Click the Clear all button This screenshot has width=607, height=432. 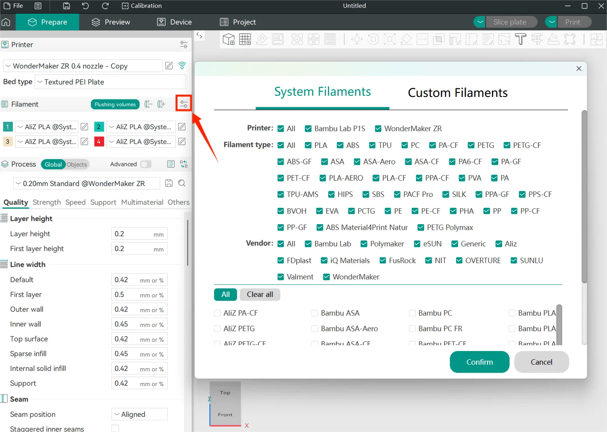click(260, 294)
